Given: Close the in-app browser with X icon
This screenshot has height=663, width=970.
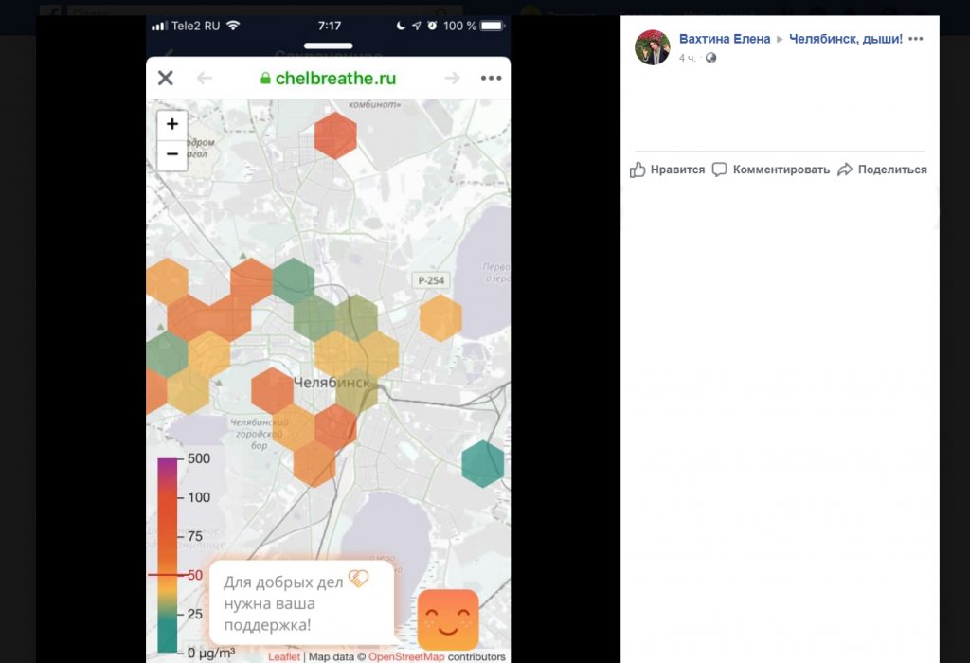Looking at the screenshot, I should (166, 78).
